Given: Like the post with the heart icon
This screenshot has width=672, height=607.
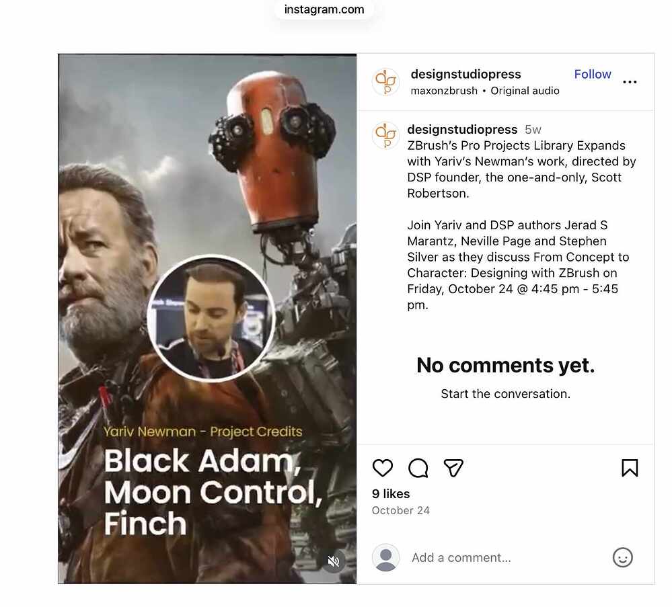Looking at the screenshot, I should (382, 467).
